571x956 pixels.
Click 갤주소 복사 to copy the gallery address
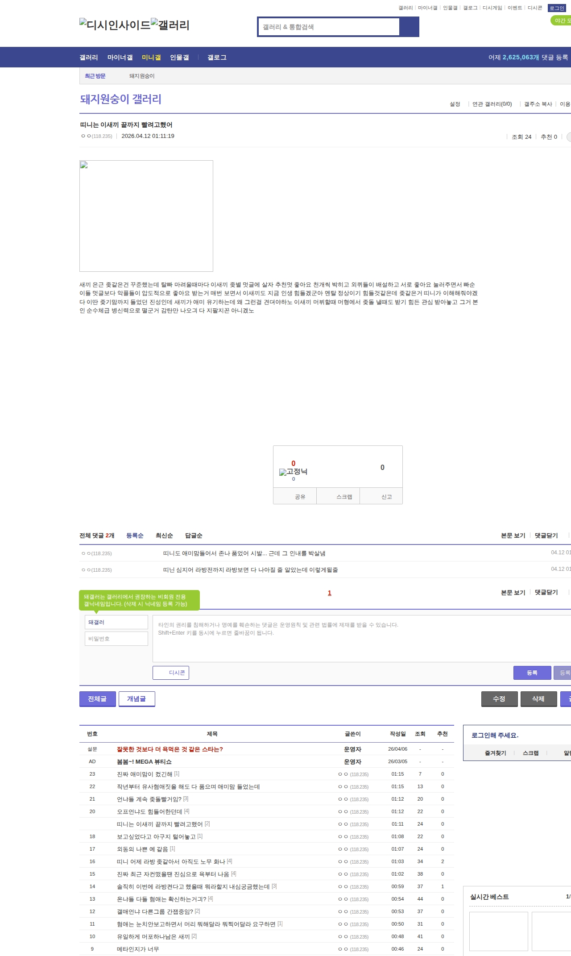538,104
